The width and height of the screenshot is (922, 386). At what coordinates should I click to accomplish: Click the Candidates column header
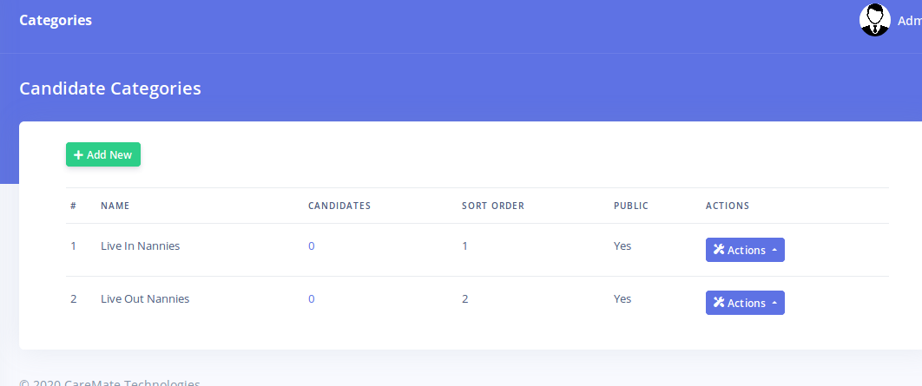pos(339,206)
